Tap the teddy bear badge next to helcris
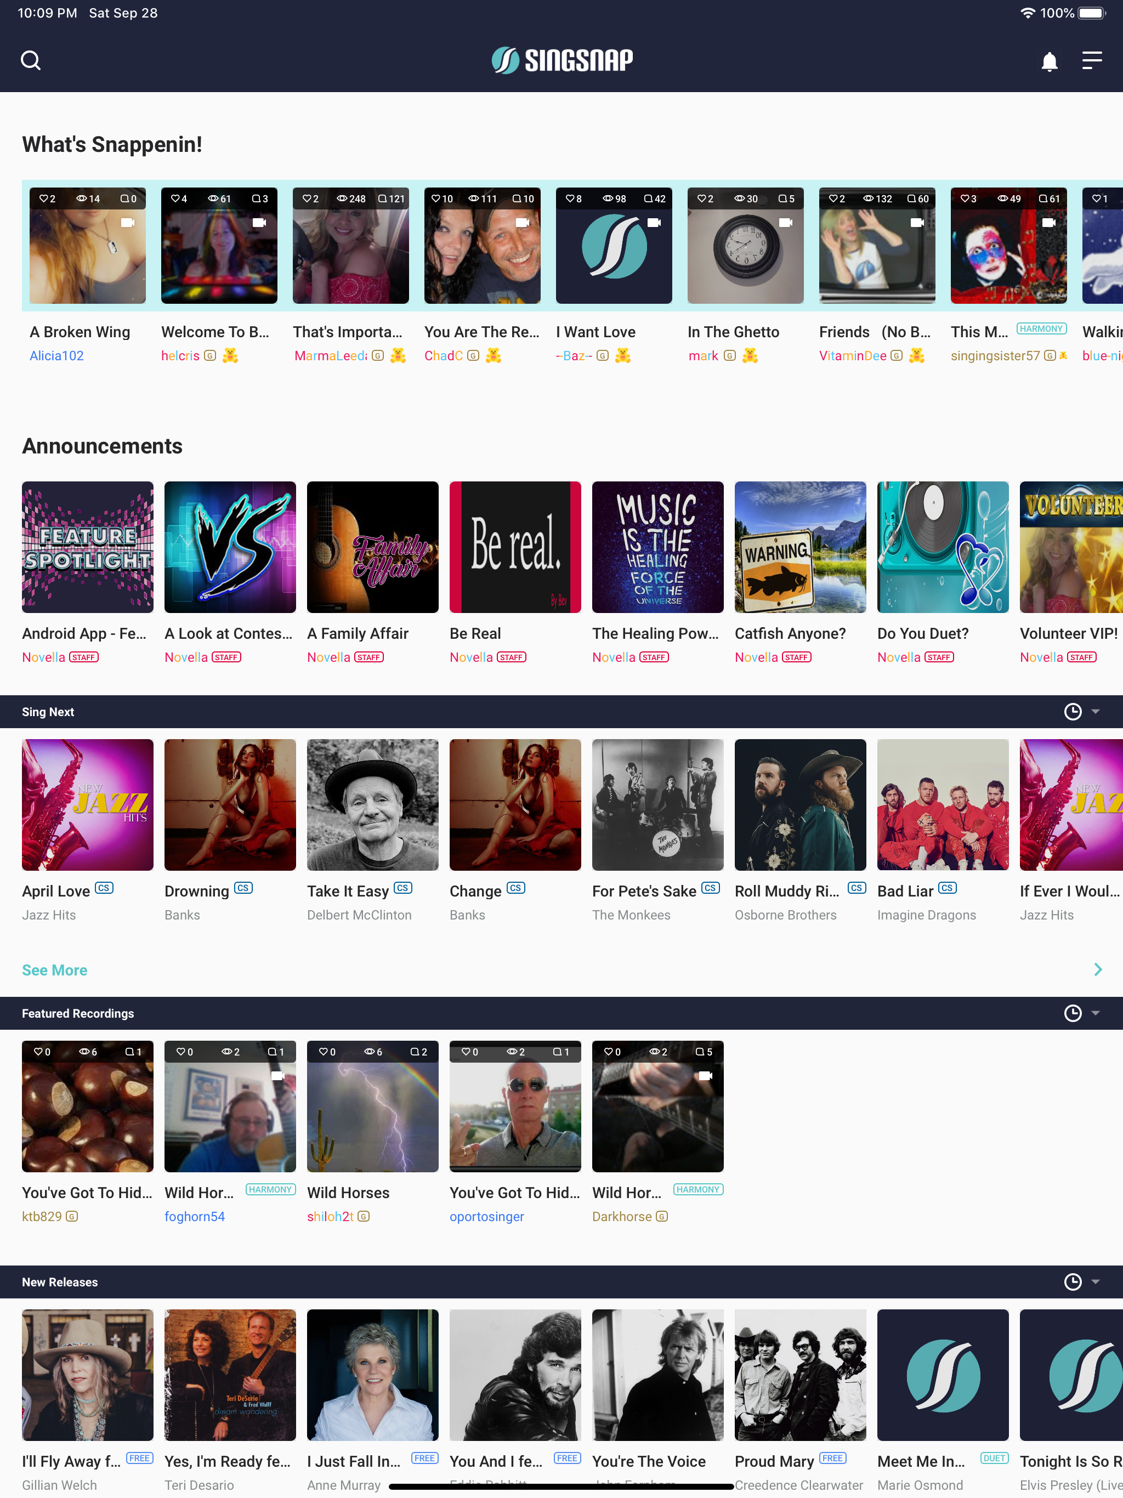The height and width of the screenshot is (1498, 1123). click(230, 355)
